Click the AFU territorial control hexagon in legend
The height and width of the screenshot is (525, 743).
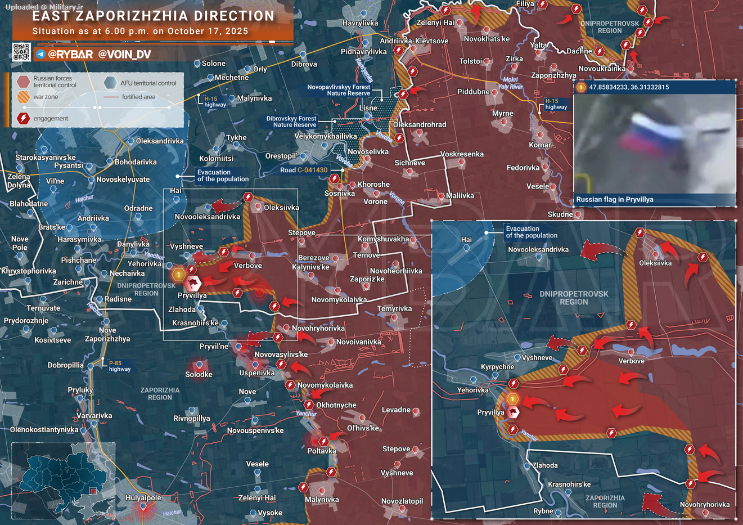[110, 83]
